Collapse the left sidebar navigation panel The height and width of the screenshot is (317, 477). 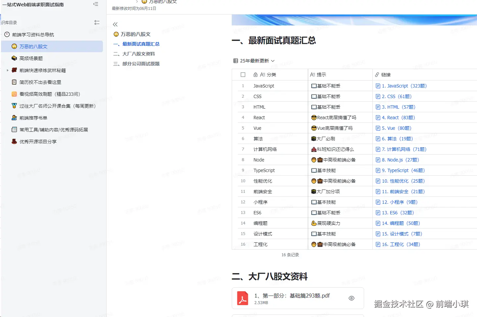point(96,4)
